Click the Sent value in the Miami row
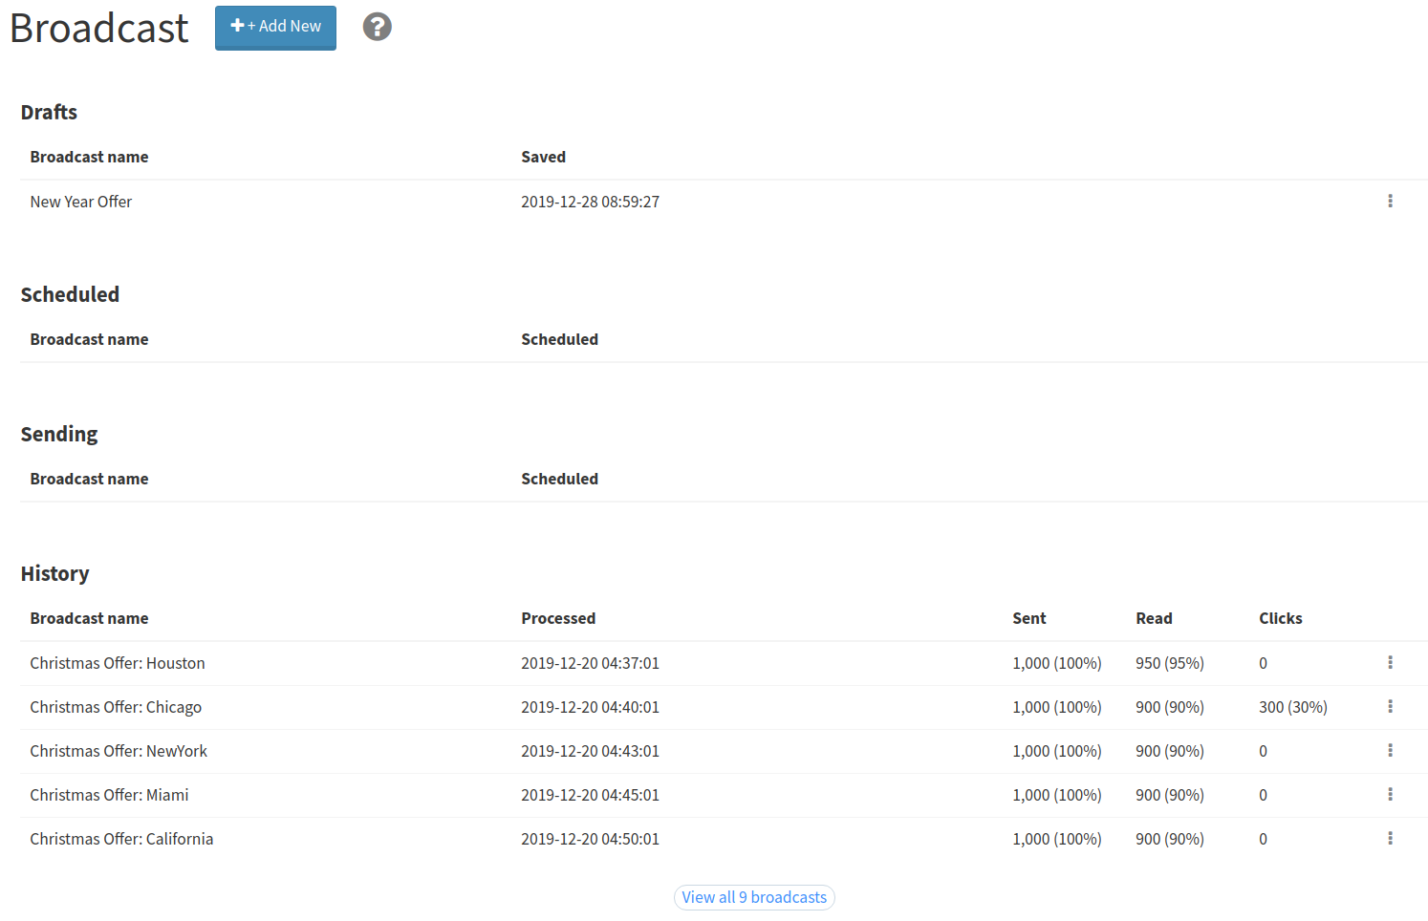The height and width of the screenshot is (921, 1428). (1057, 795)
